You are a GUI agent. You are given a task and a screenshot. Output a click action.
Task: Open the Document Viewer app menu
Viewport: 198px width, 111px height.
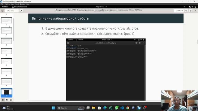19,7
